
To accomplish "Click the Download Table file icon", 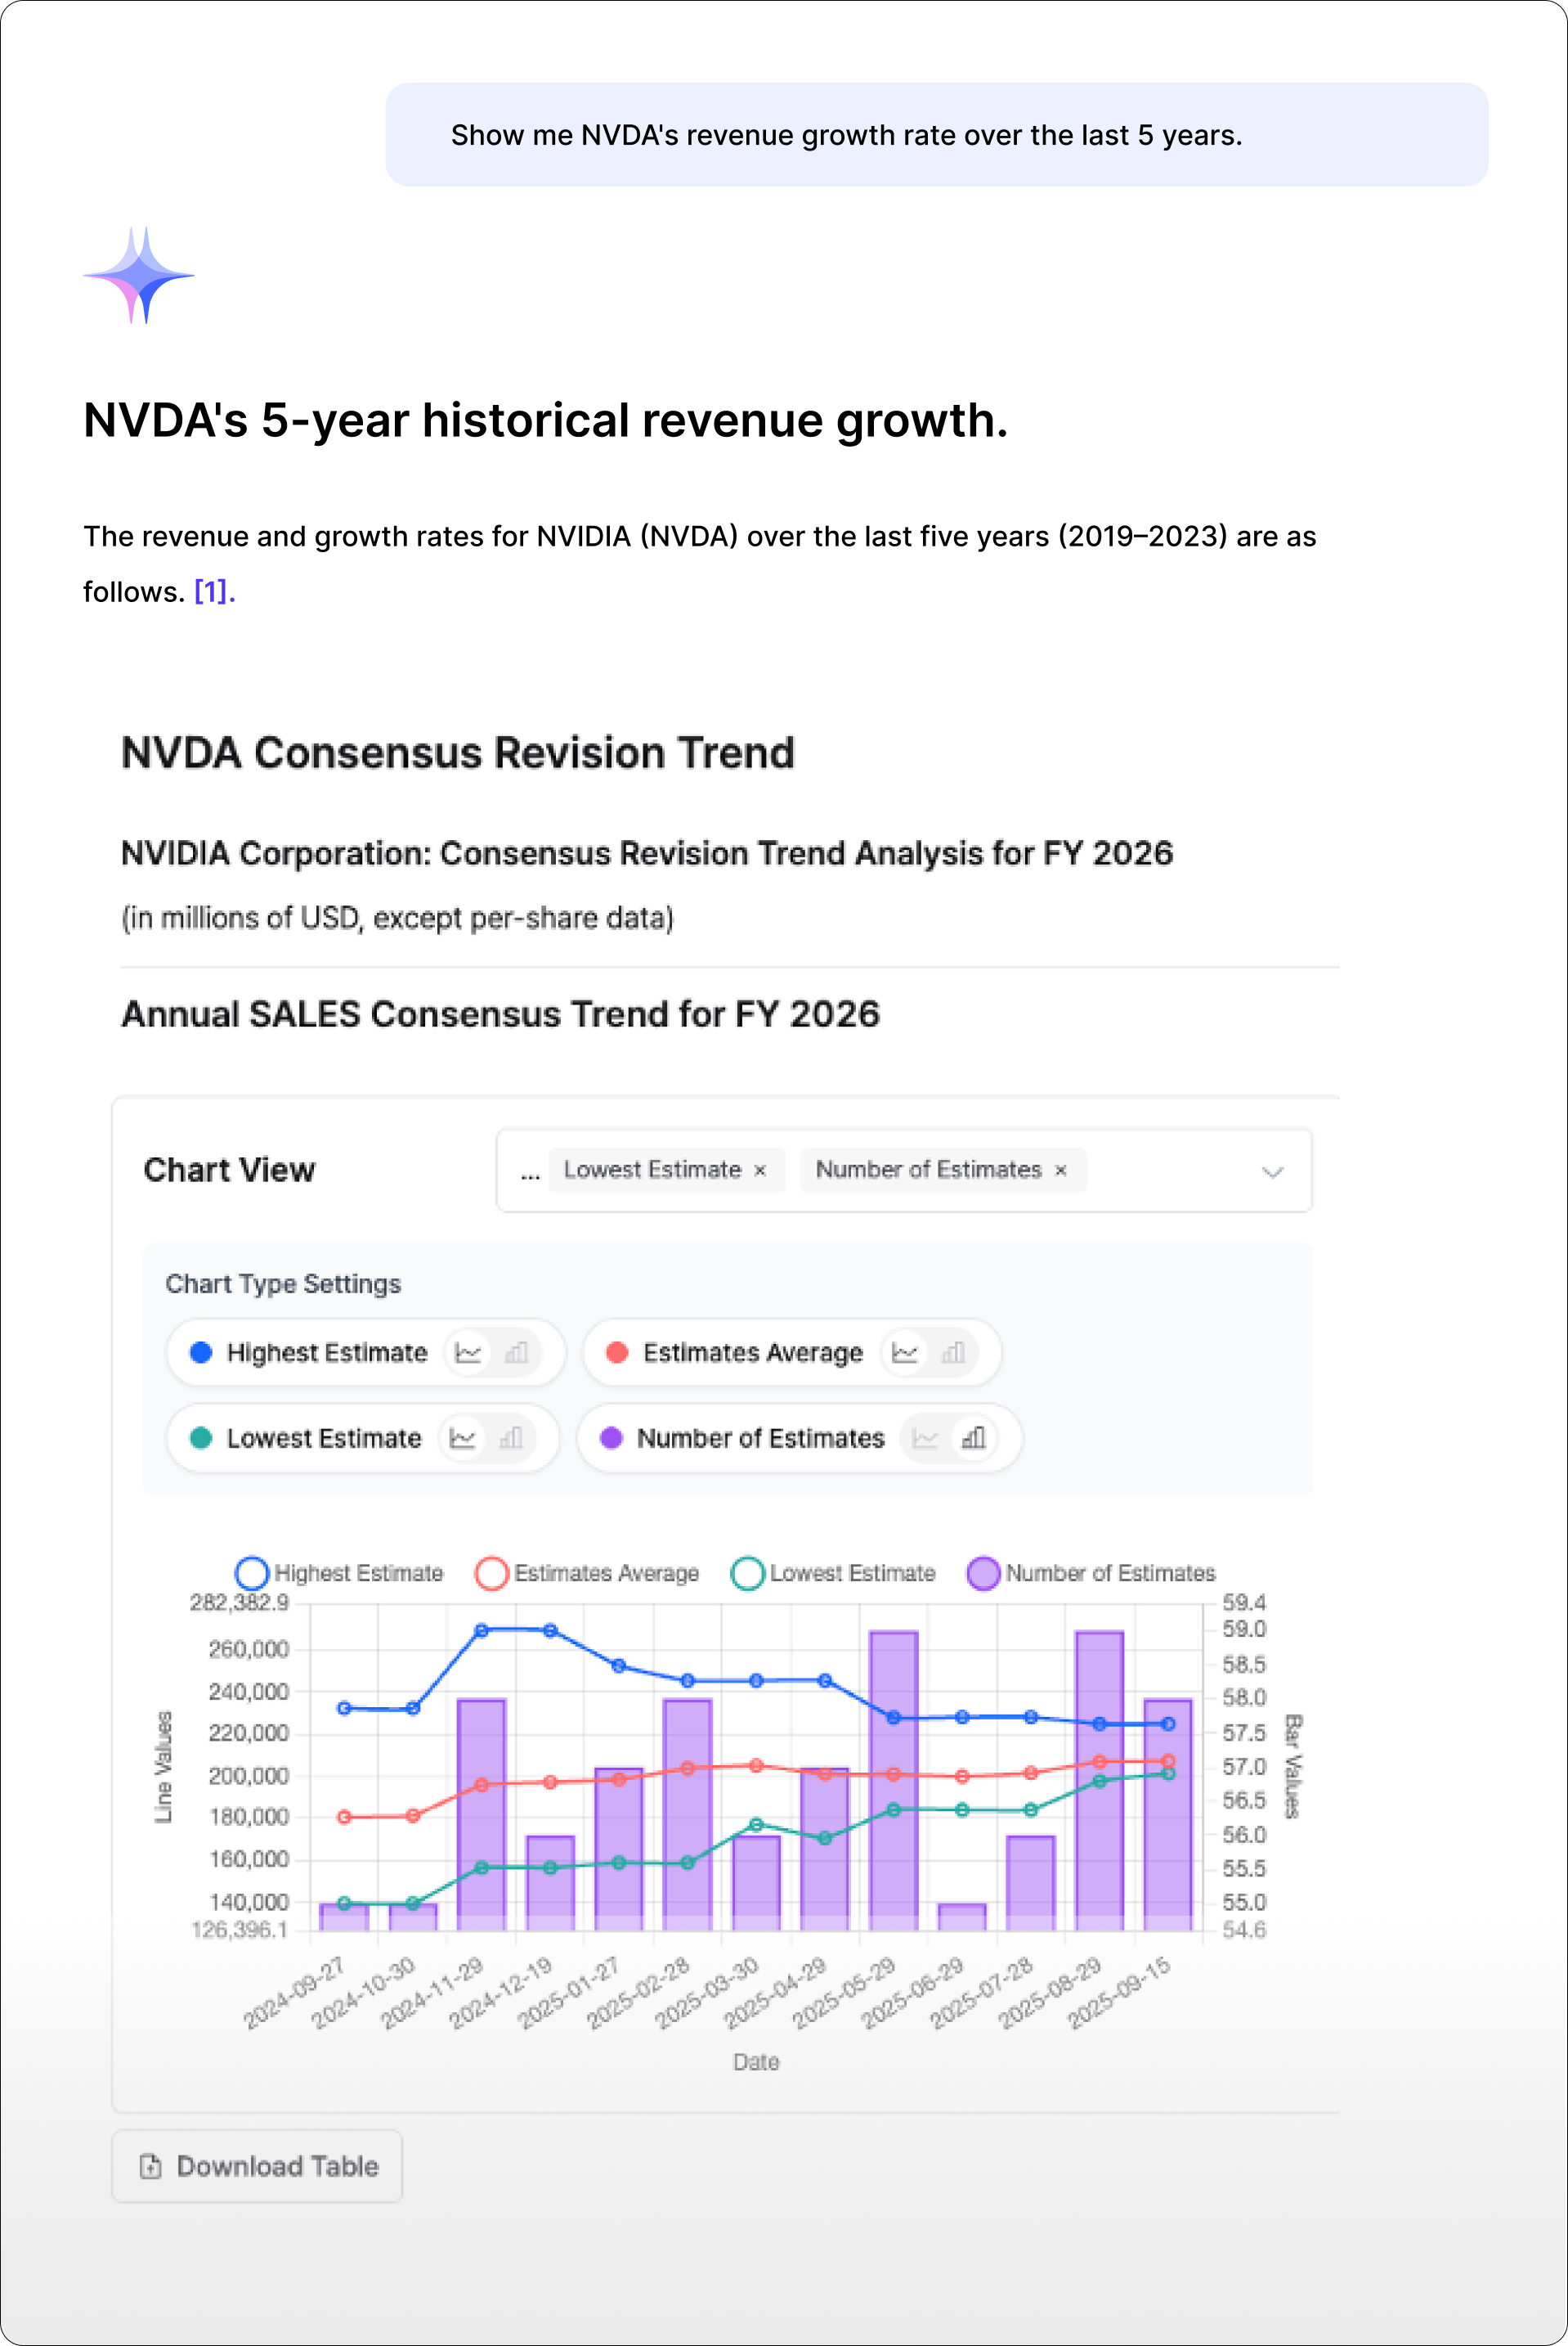I will [x=150, y=2166].
